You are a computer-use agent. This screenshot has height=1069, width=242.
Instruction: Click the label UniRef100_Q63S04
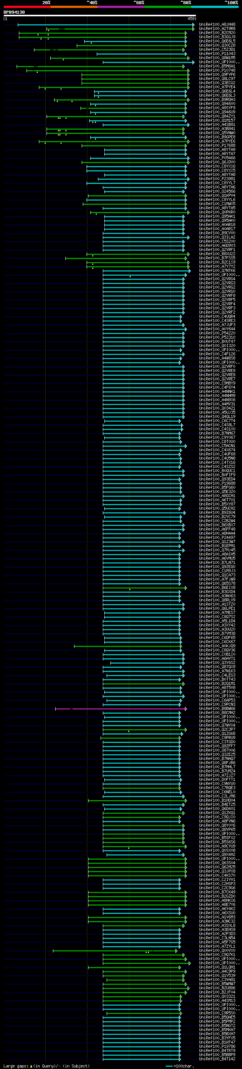pyautogui.click(x=217, y=863)
